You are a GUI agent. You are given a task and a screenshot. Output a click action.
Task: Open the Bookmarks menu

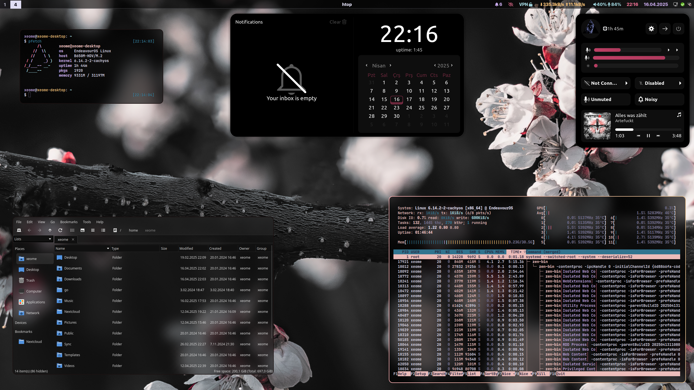coord(69,222)
